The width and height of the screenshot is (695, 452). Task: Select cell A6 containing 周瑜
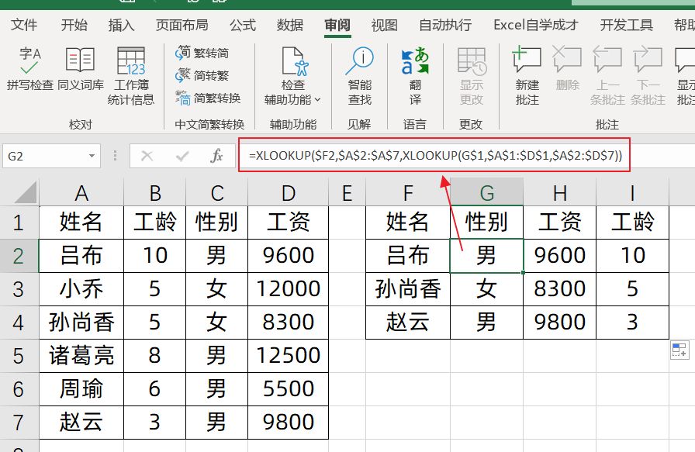point(81,389)
